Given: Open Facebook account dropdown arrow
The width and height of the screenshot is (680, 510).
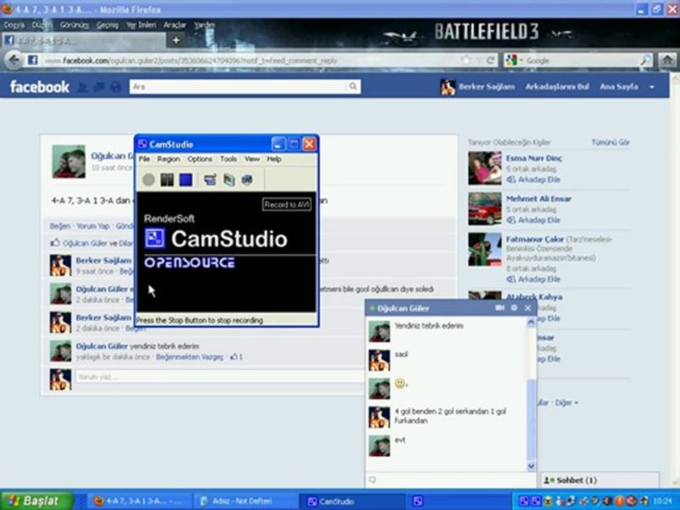Looking at the screenshot, I should pos(652,87).
